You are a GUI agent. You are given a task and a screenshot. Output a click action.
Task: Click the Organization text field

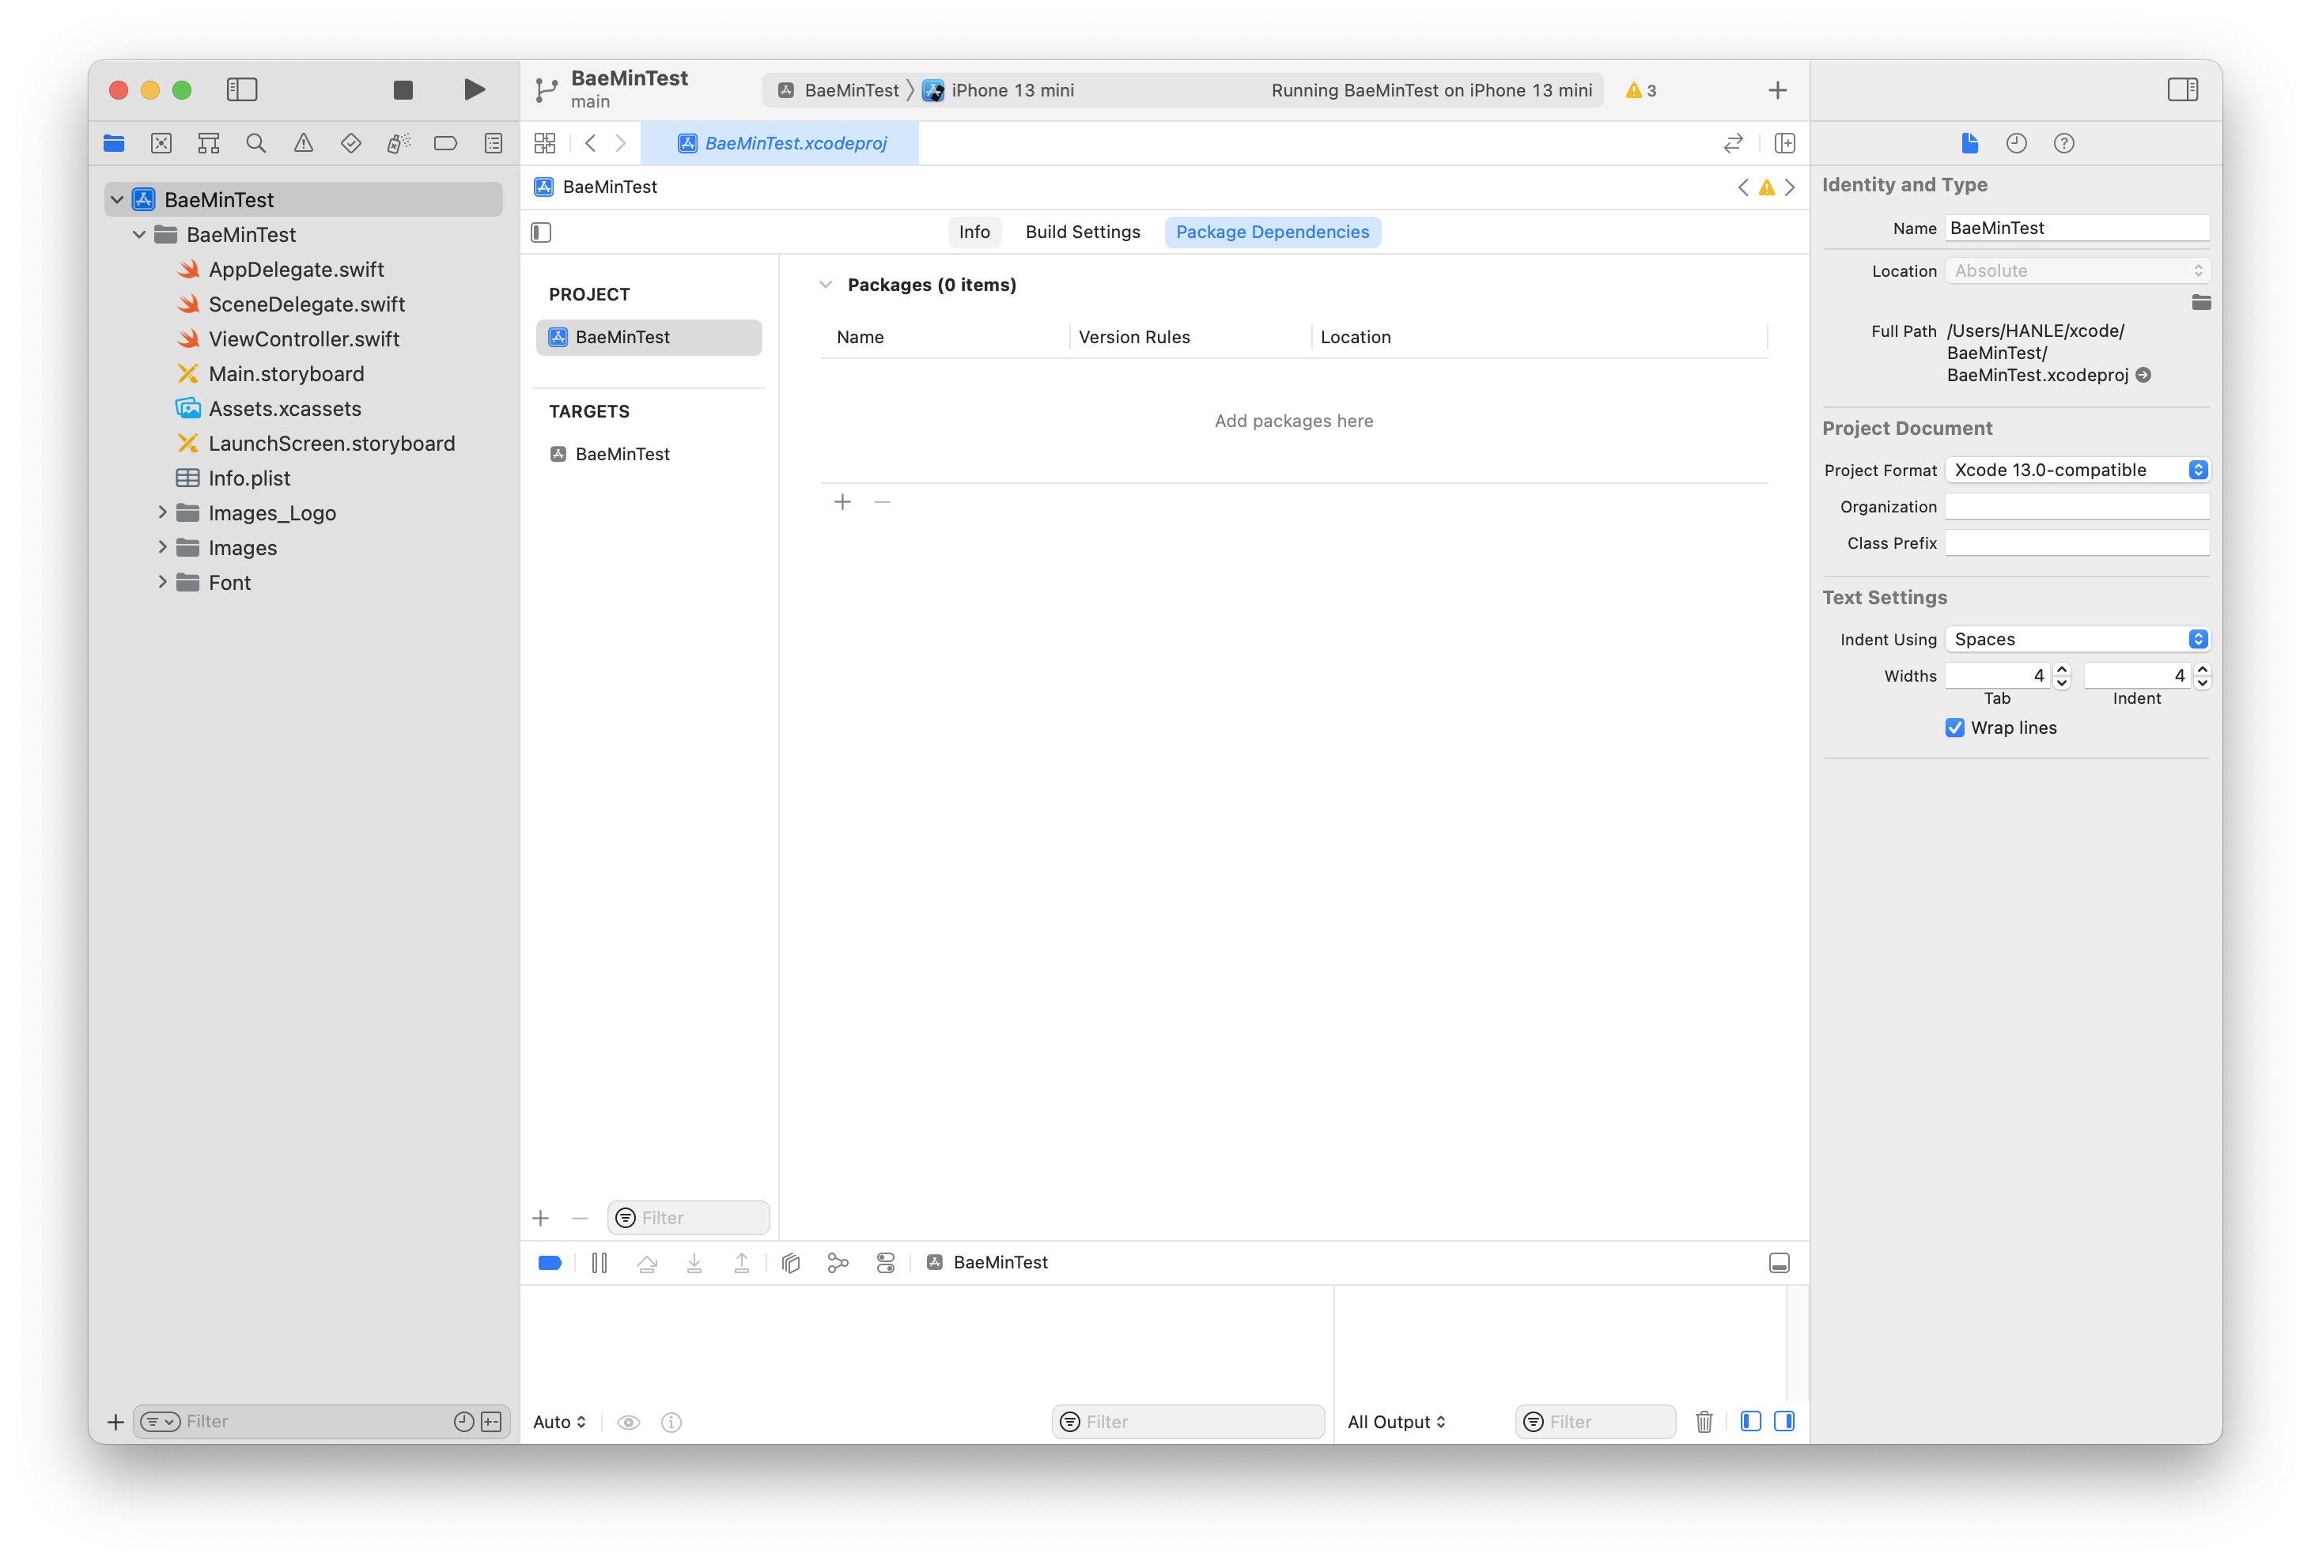(x=2076, y=507)
